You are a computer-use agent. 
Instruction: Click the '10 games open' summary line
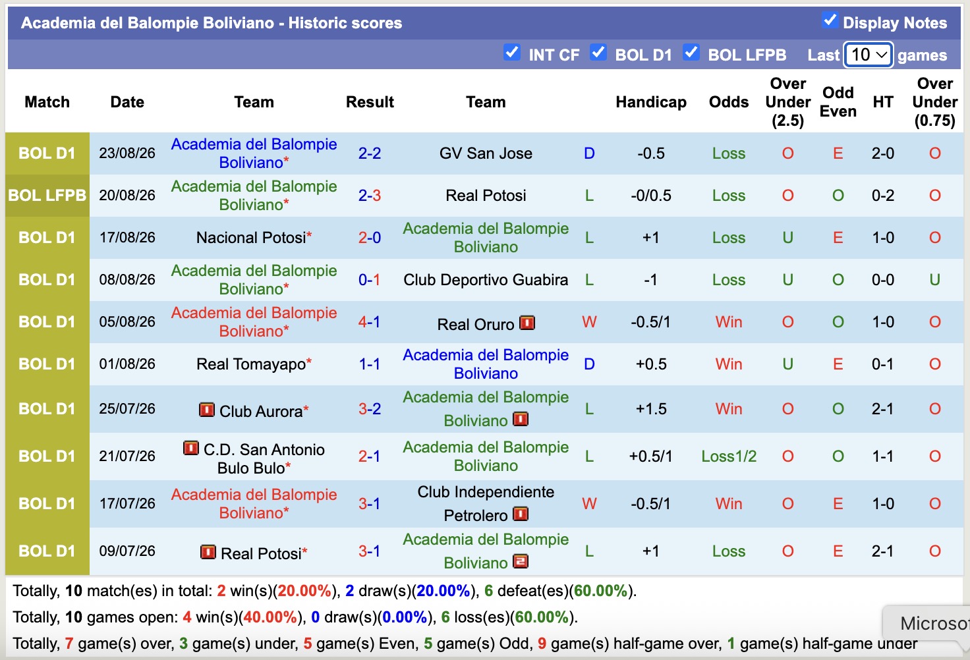point(295,617)
